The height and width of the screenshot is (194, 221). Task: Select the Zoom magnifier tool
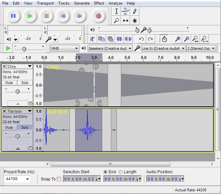tap(117, 21)
